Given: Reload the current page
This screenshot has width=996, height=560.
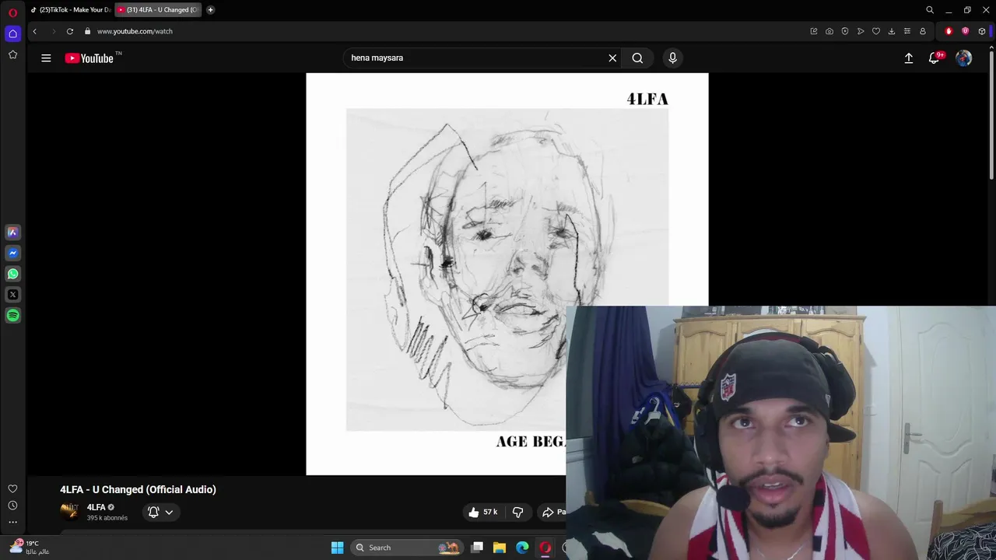Looking at the screenshot, I should [70, 31].
